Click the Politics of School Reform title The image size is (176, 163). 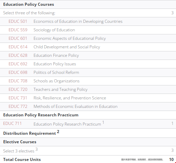pos(56,72)
